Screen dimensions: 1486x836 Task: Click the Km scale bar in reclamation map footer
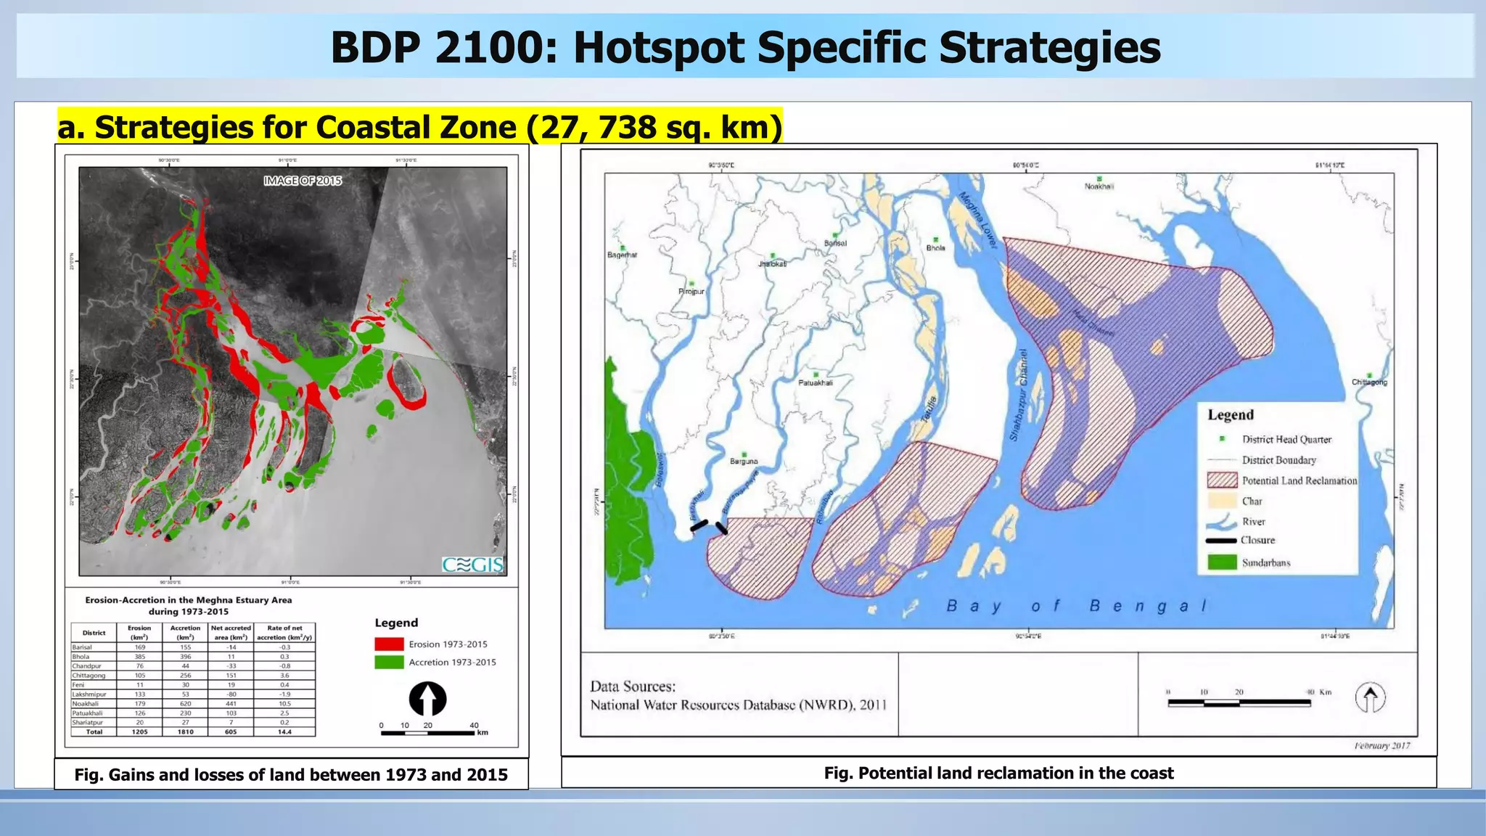click(1239, 702)
